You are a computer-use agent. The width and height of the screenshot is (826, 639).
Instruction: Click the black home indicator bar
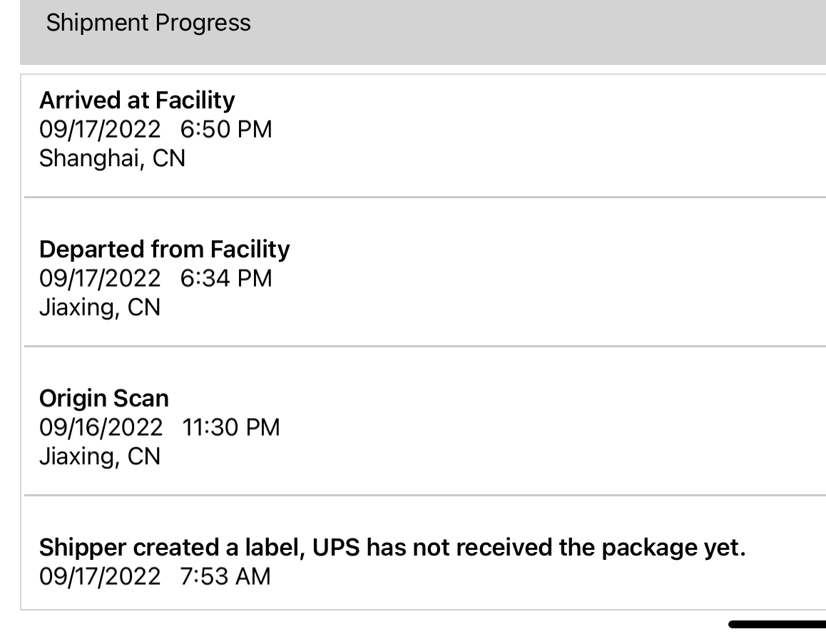click(777, 624)
